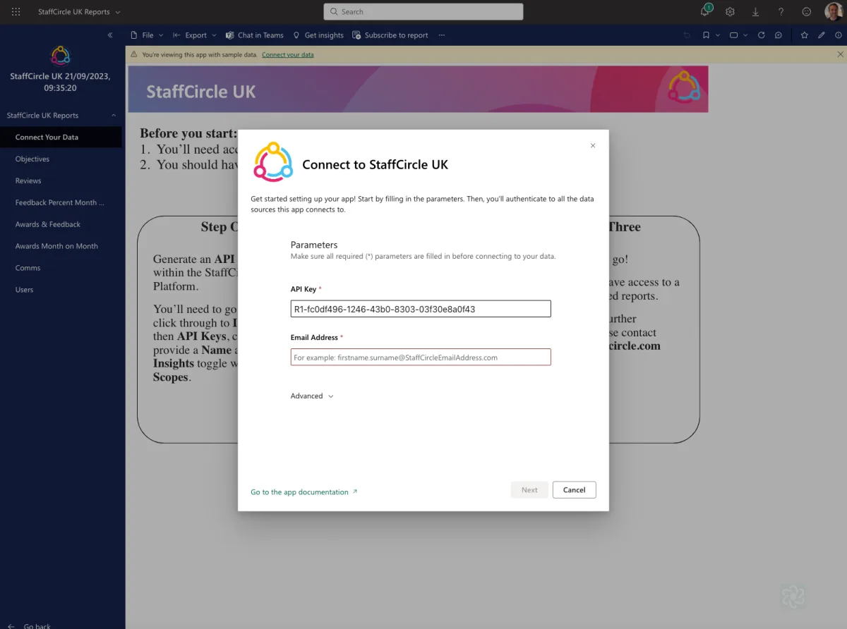Dismiss the sample data banner
Viewport: 847px width, 629px height.
pos(840,54)
